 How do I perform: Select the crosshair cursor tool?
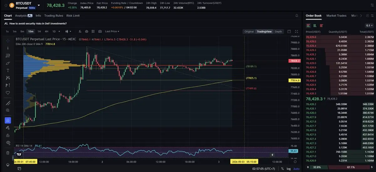[8, 41]
